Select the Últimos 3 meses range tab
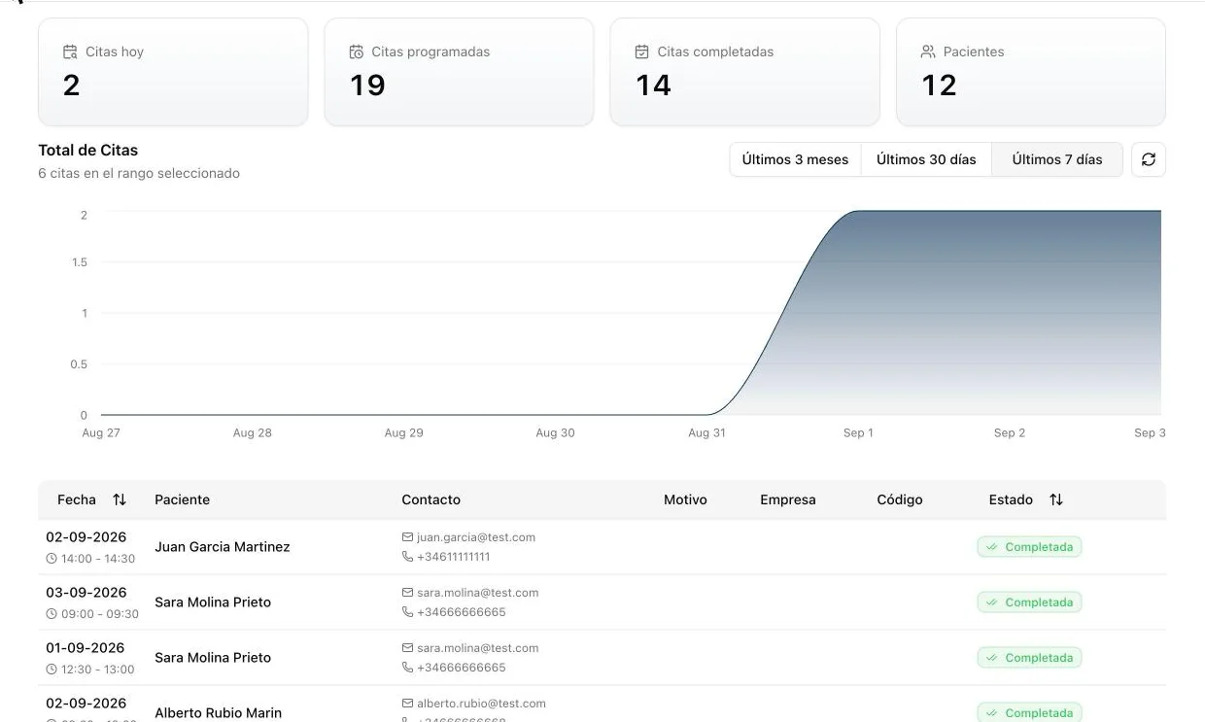The image size is (1205, 722). tap(795, 159)
